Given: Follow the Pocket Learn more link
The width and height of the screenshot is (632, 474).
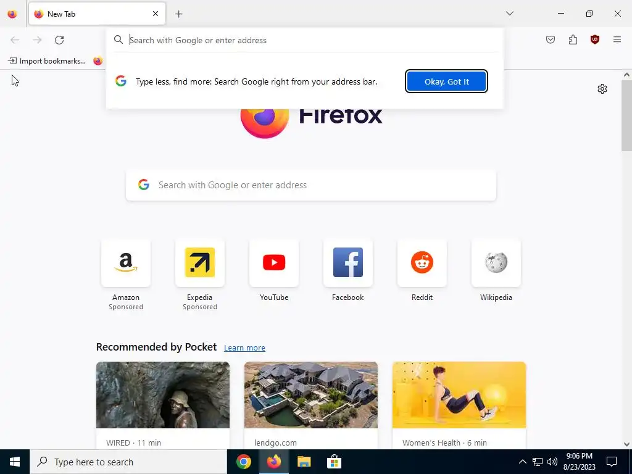Looking at the screenshot, I should 244,348.
